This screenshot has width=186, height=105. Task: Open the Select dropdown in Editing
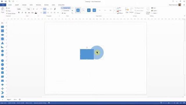tap(154, 13)
